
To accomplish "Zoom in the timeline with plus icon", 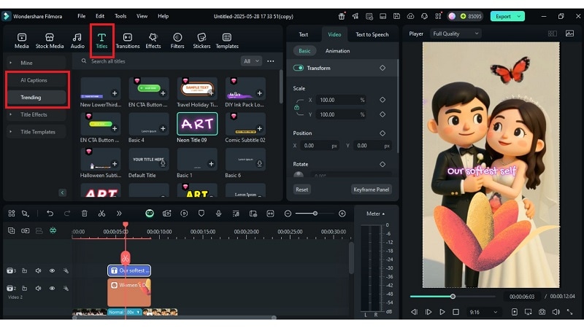I will 342,214.
